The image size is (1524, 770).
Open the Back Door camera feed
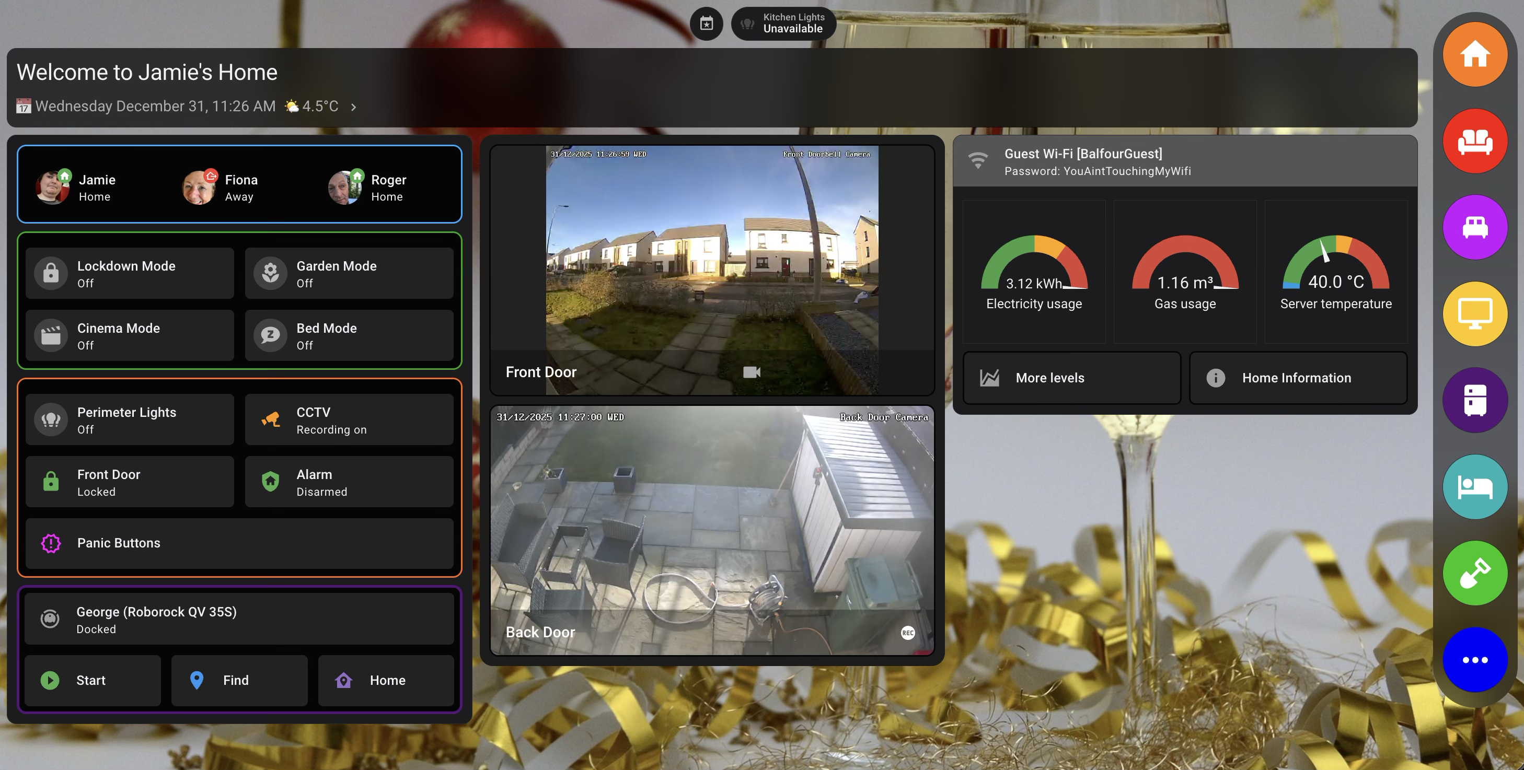(712, 529)
